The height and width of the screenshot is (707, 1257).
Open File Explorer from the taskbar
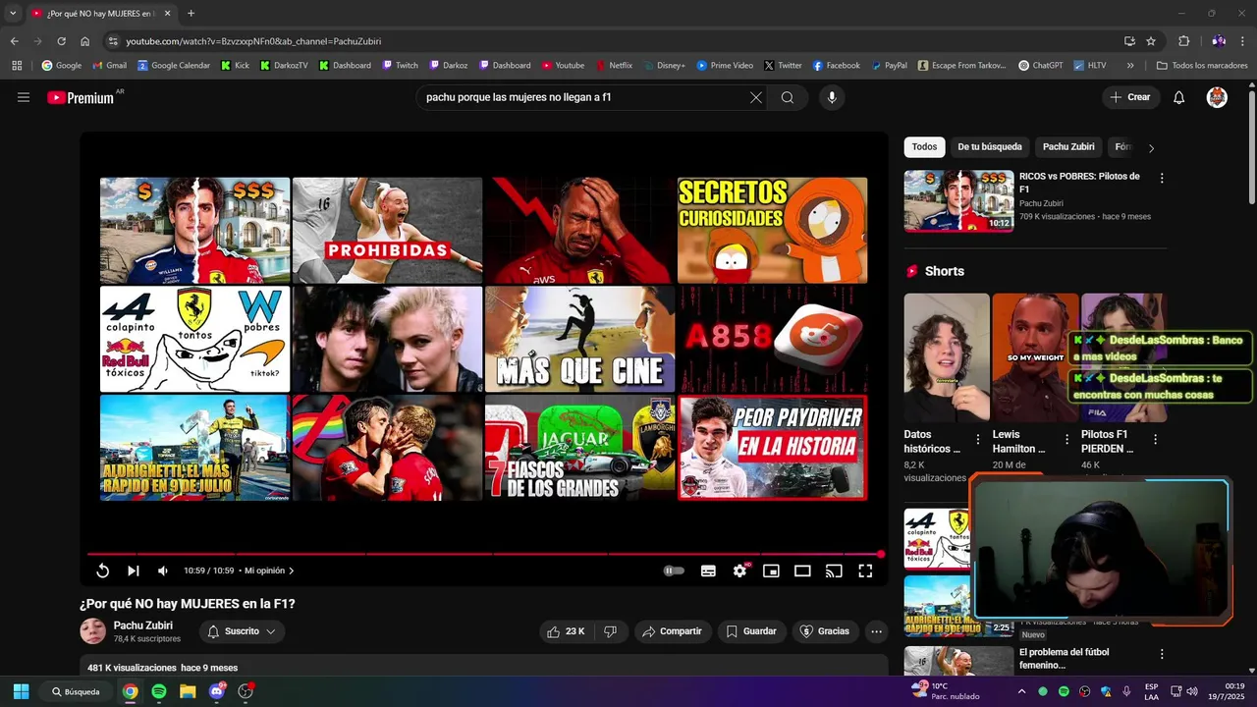tap(188, 691)
